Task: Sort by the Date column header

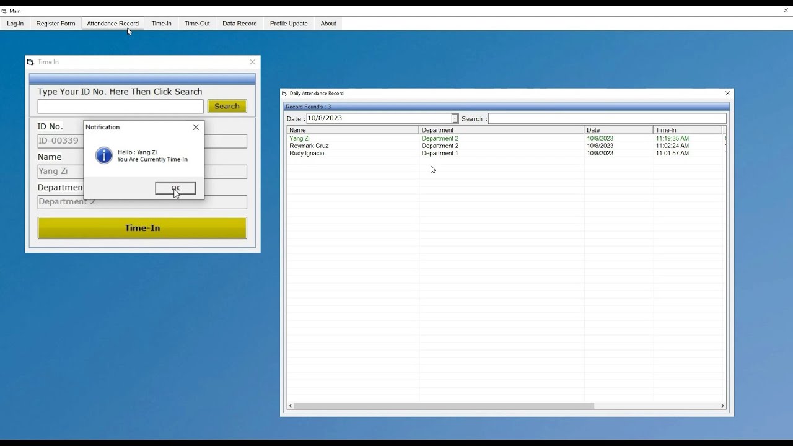Action: point(619,130)
